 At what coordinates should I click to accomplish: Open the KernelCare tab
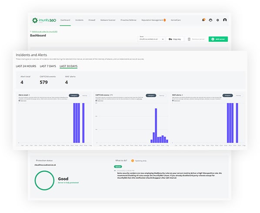point(176,20)
